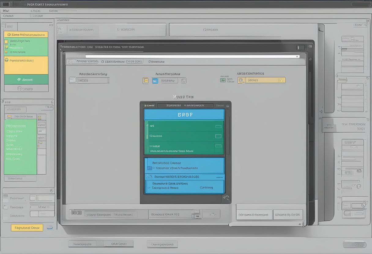Click the magnifier icon in the yellow search field
Screen dimensions: 372x254
coord(241,80)
